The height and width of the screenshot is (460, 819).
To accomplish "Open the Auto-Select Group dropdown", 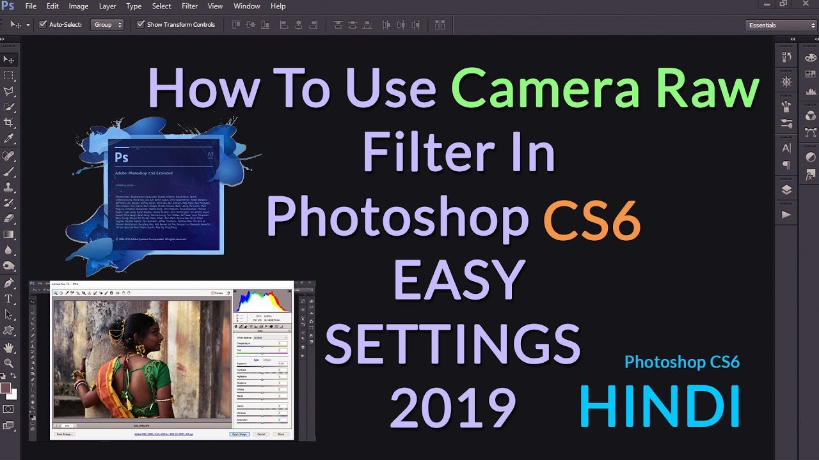I will coord(107,25).
